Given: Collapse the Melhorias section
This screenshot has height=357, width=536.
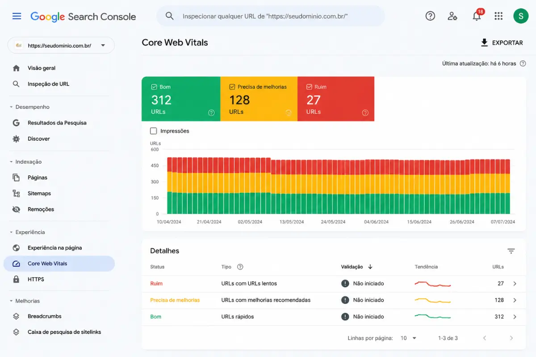Looking at the screenshot, I should (x=25, y=301).
